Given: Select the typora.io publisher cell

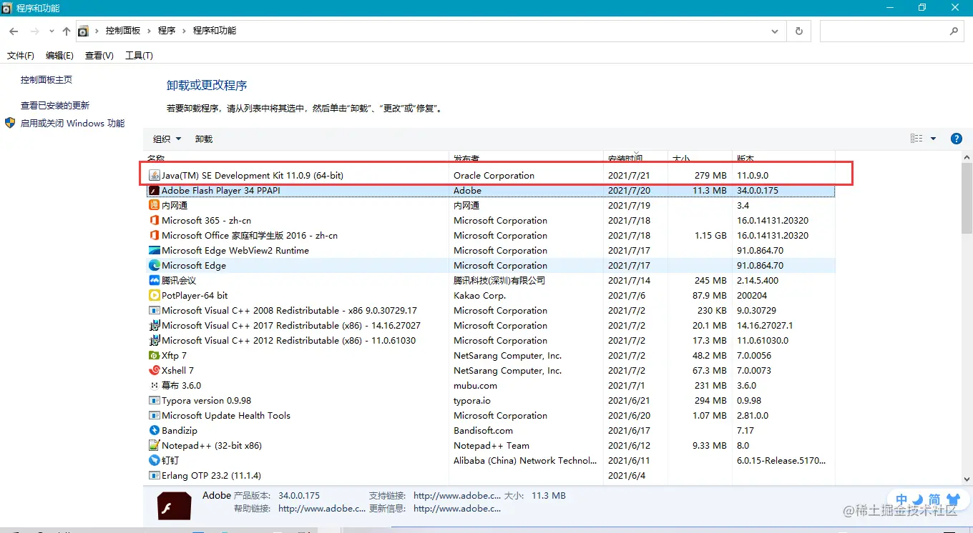Looking at the screenshot, I should [x=472, y=401].
